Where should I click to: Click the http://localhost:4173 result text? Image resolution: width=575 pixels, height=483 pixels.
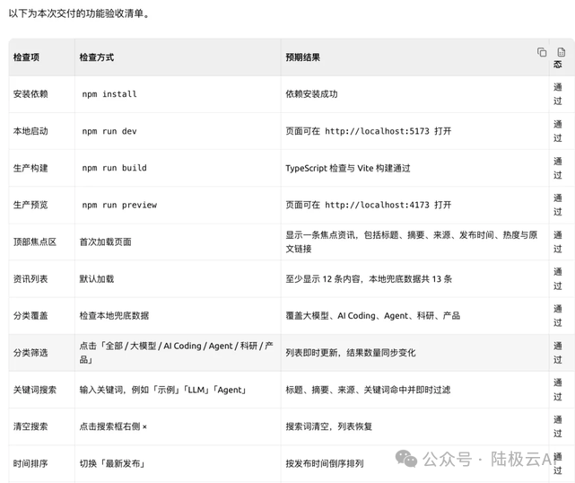point(377,205)
